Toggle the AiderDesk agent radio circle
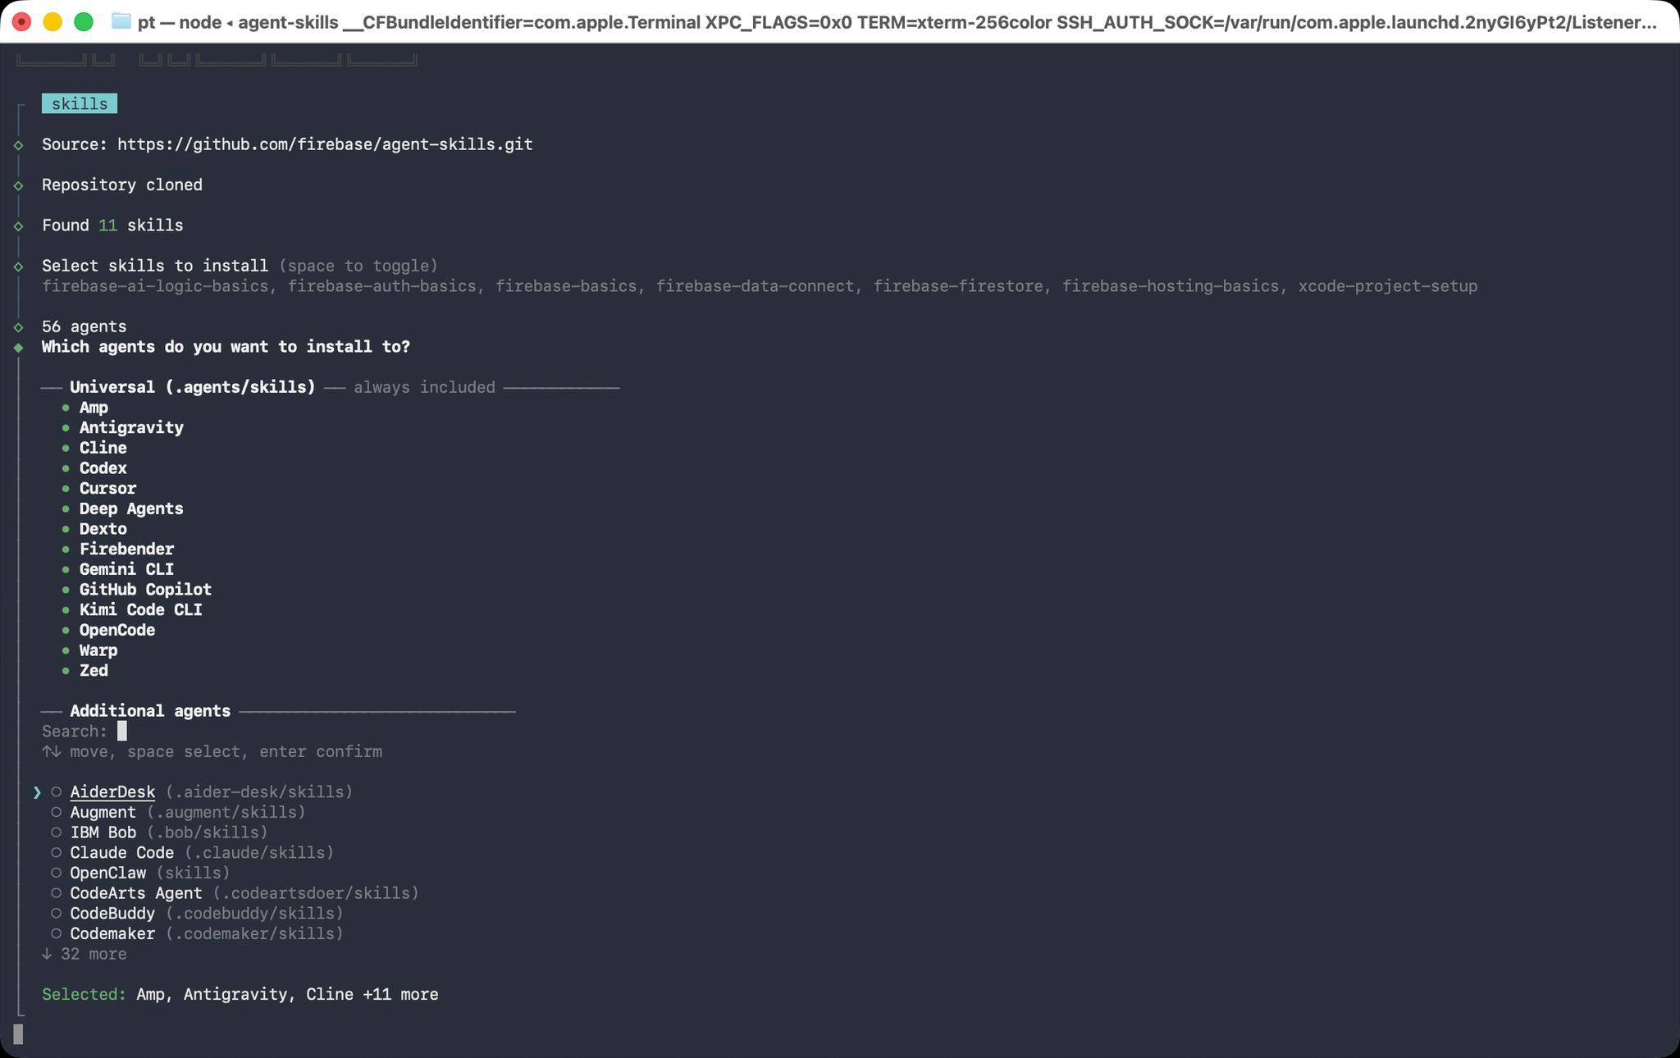Image resolution: width=1680 pixels, height=1058 pixels. [x=57, y=792]
